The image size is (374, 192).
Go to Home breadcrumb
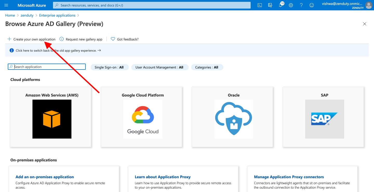click(x=10, y=15)
